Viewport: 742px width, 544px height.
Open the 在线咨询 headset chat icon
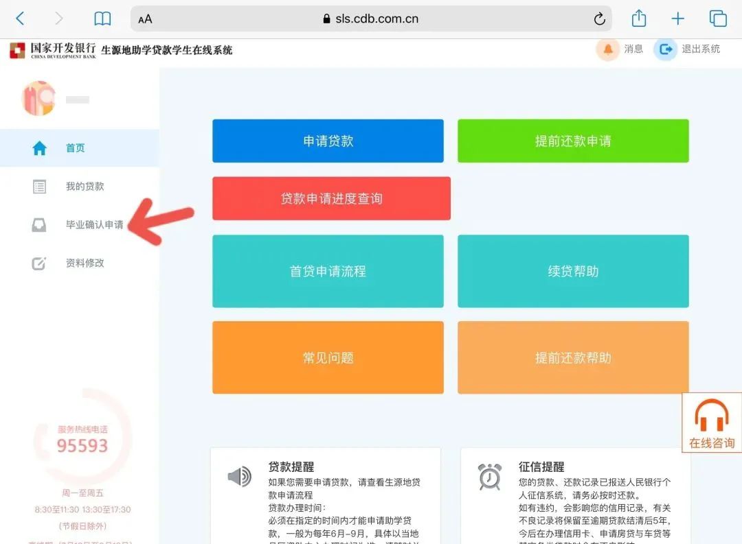(711, 415)
